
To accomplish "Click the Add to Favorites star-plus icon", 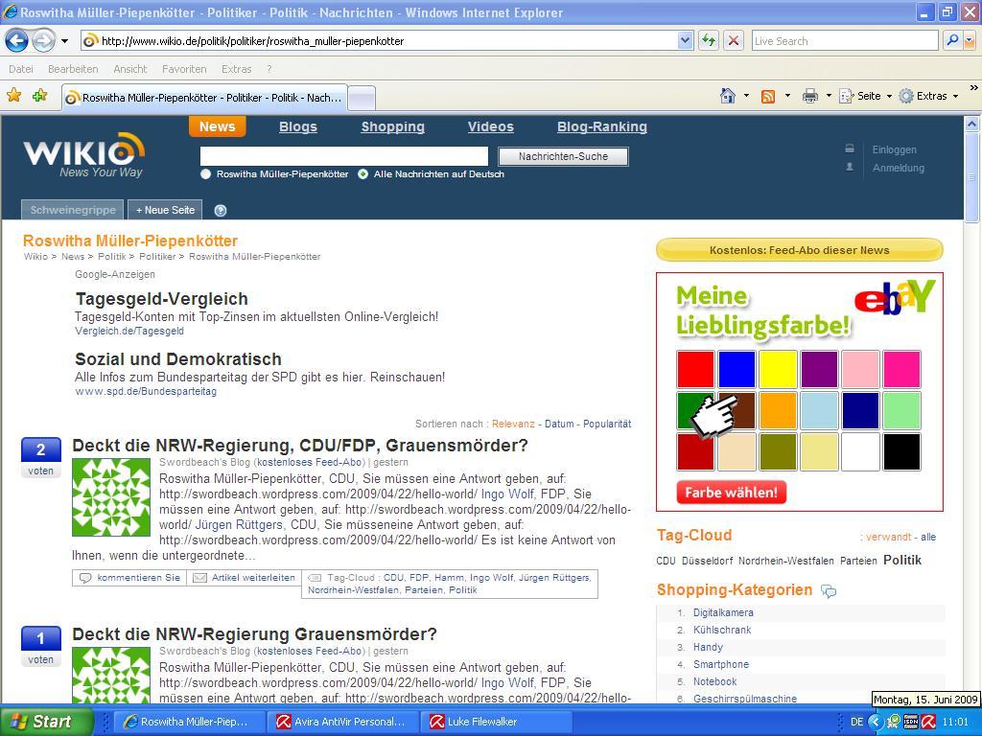I will (40, 95).
